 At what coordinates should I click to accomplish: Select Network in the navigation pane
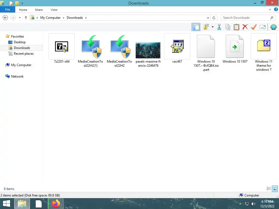tap(17, 76)
